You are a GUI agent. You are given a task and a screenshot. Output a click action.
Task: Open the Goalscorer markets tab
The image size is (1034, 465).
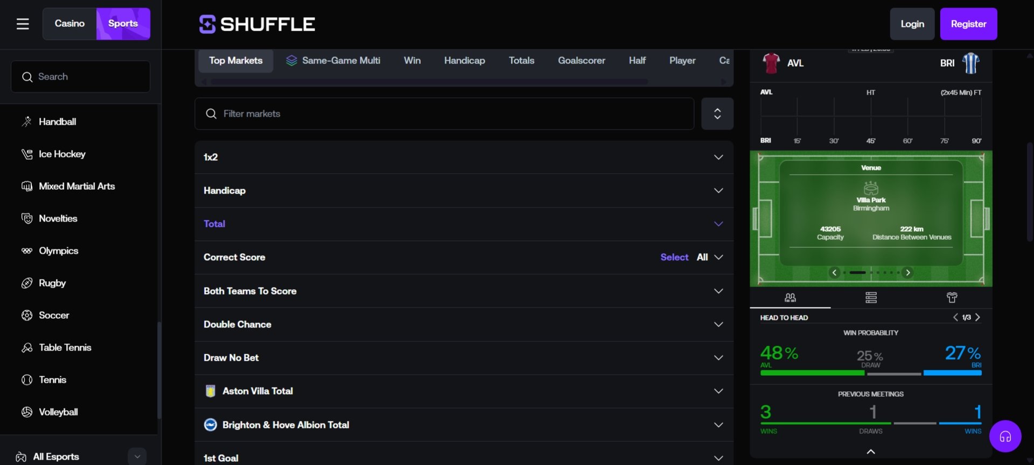[581, 61]
